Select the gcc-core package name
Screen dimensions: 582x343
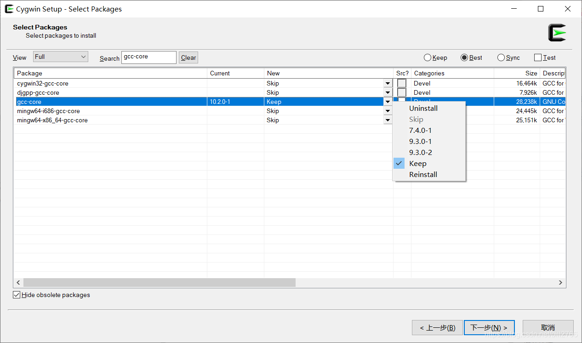29,102
